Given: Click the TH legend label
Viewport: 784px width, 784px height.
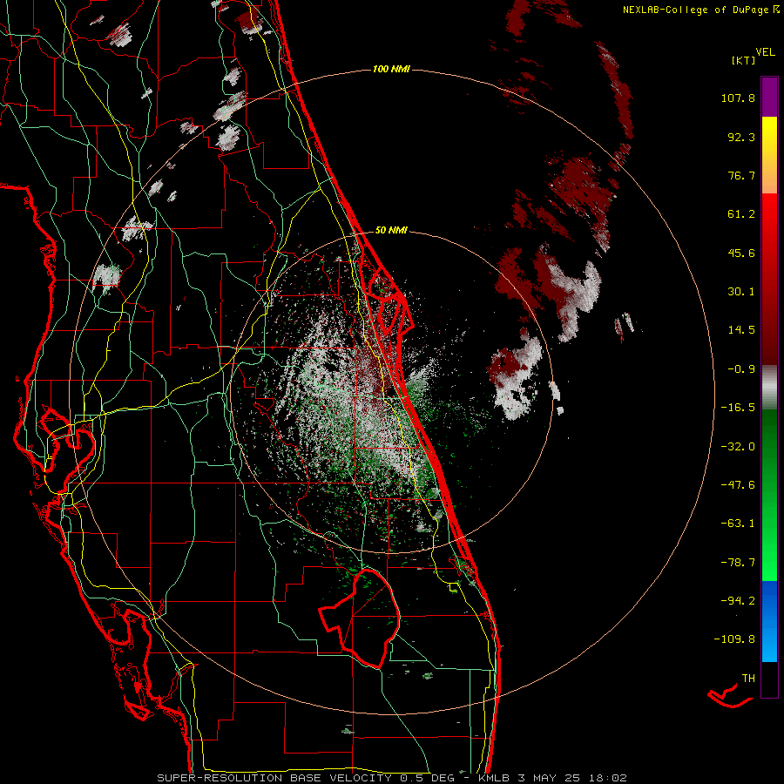Looking at the screenshot, I should click(748, 679).
